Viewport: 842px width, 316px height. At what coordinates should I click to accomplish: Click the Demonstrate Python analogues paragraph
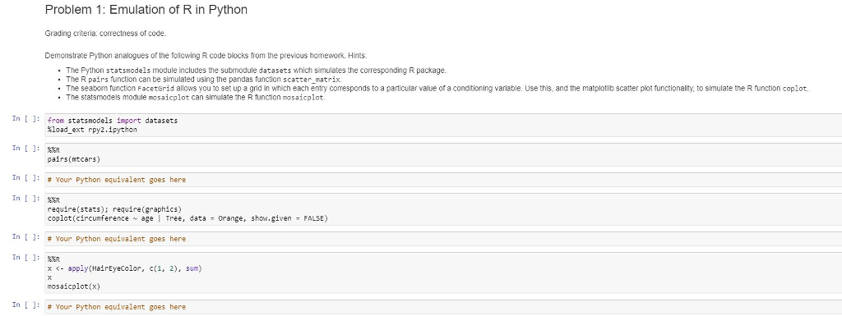[x=206, y=56]
